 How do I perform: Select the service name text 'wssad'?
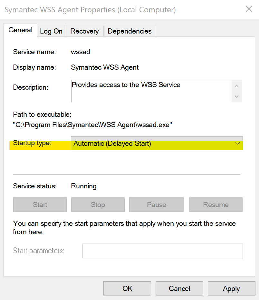click(81, 52)
